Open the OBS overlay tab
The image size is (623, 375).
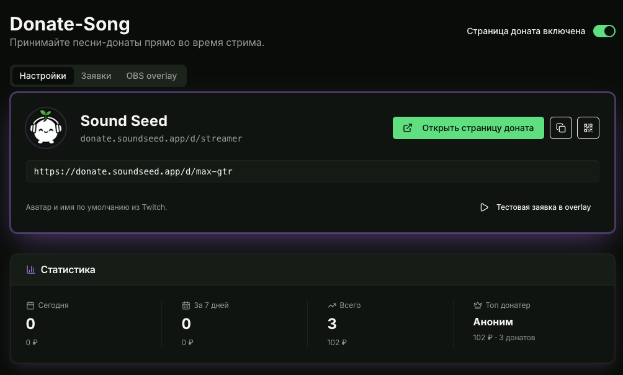click(x=151, y=76)
